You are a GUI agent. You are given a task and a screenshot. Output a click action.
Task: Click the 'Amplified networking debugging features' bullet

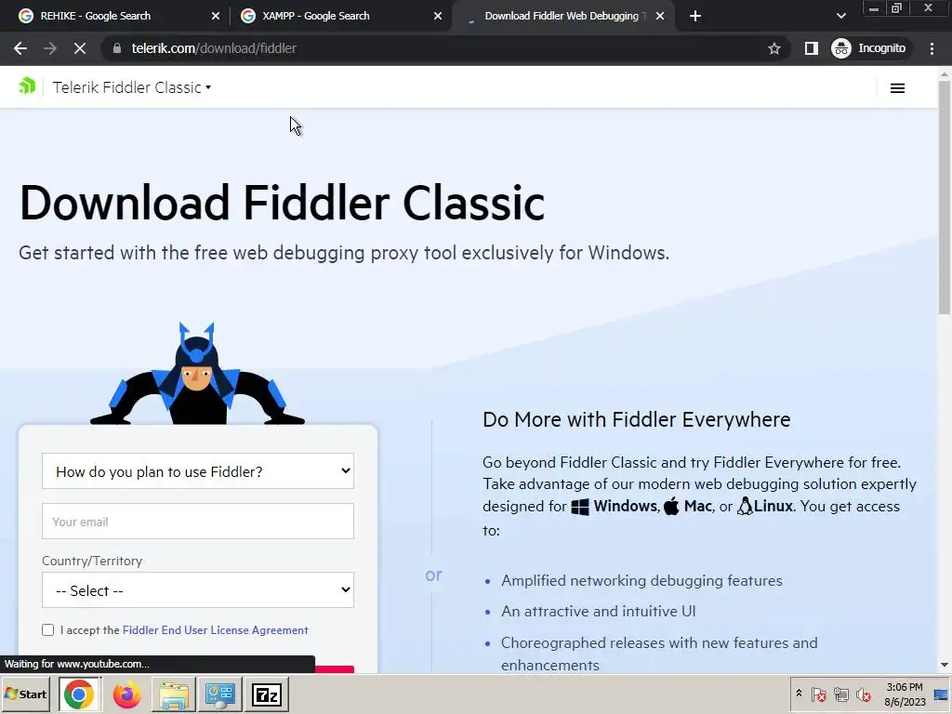pyautogui.click(x=641, y=580)
